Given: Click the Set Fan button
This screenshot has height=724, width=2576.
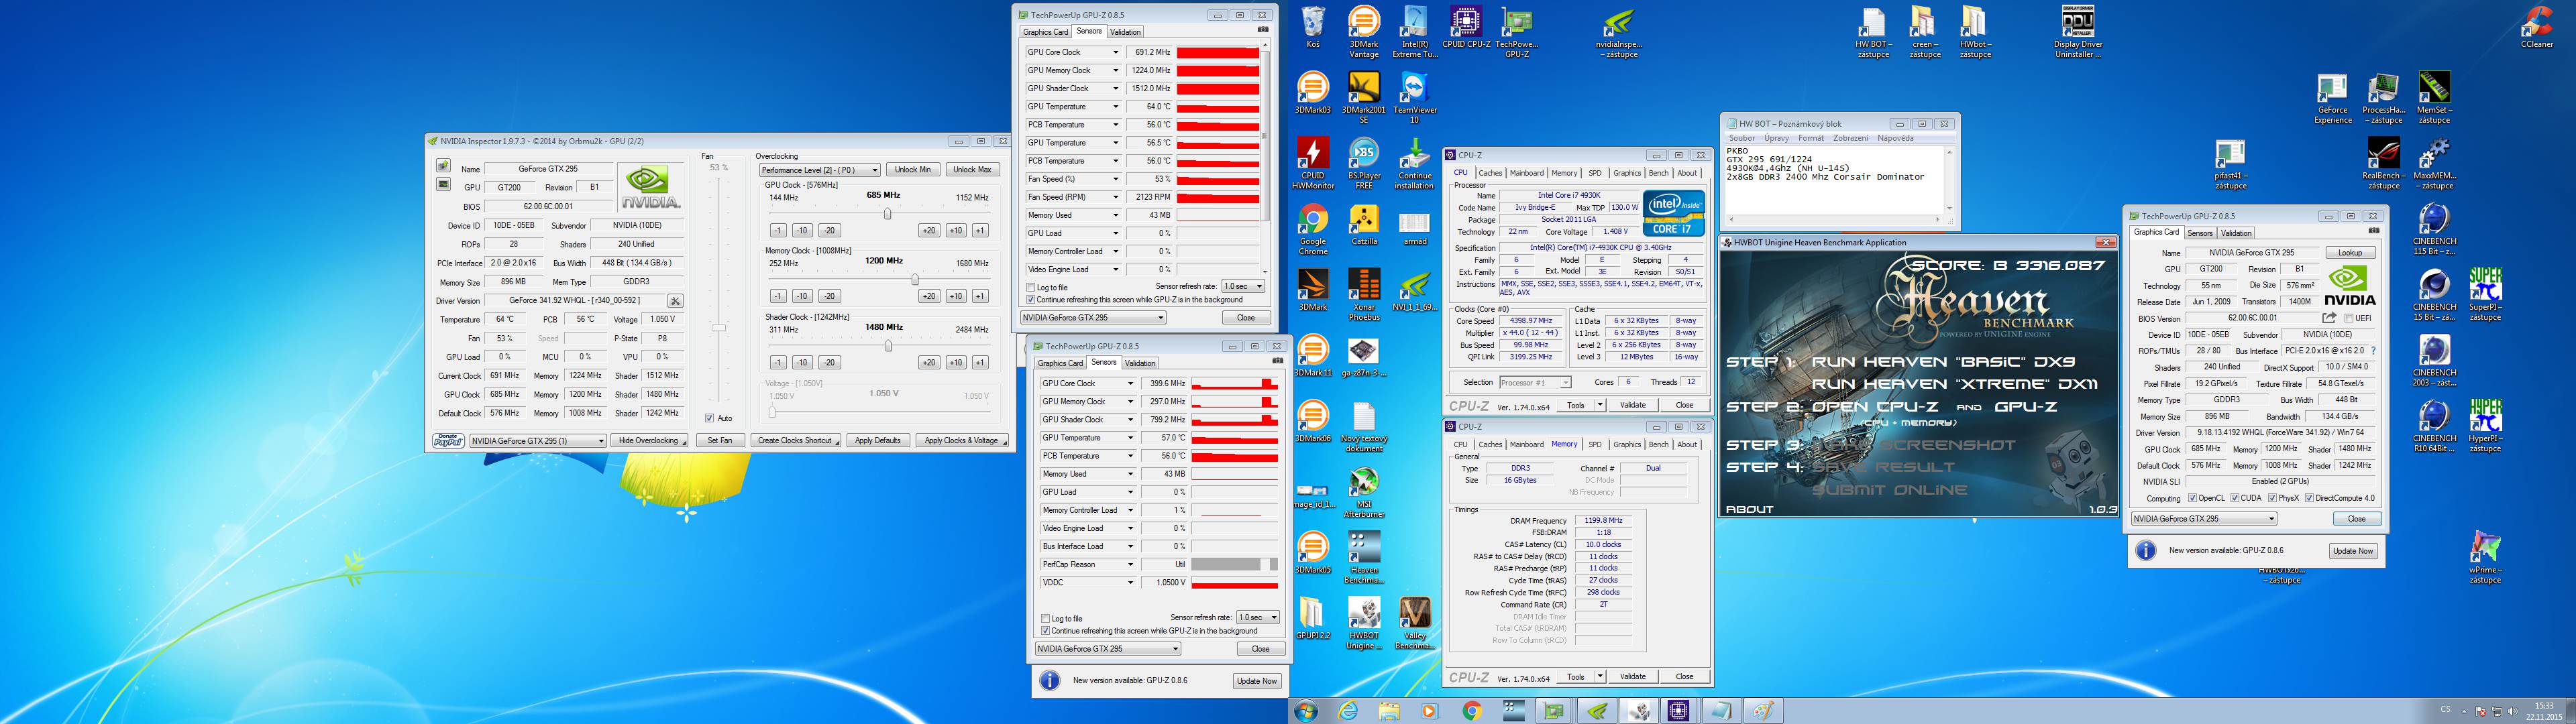Looking at the screenshot, I should tap(720, 441).
